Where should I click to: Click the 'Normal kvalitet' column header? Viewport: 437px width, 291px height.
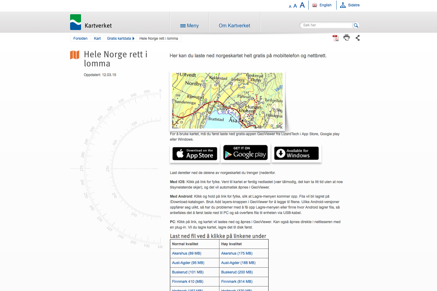[185, 244]
